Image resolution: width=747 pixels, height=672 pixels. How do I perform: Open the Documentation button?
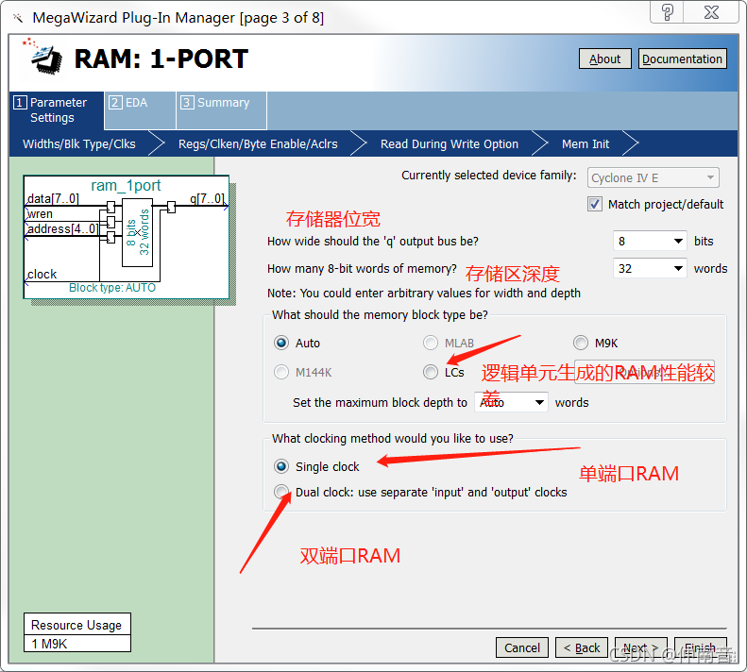click(x=682, y=59)
